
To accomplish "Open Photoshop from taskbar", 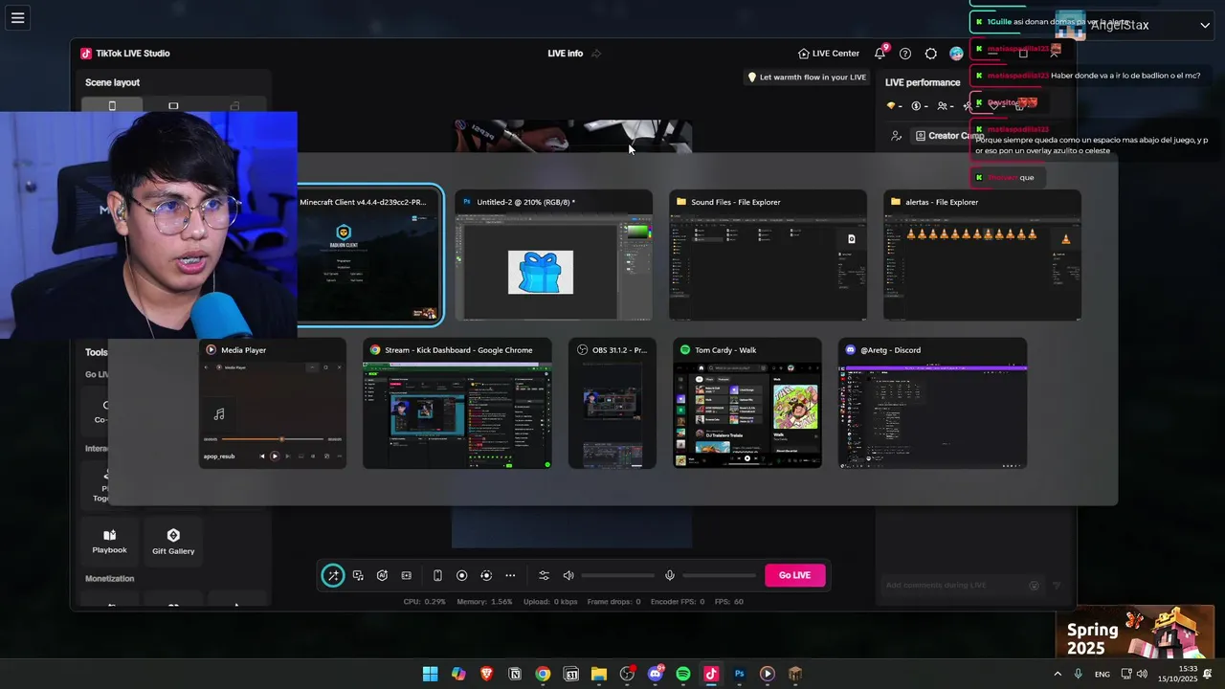I will click(739, 674).
